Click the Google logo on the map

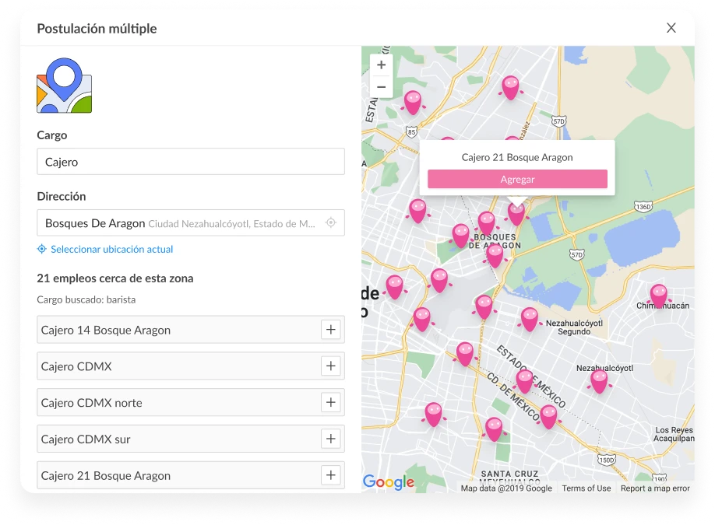389,481
